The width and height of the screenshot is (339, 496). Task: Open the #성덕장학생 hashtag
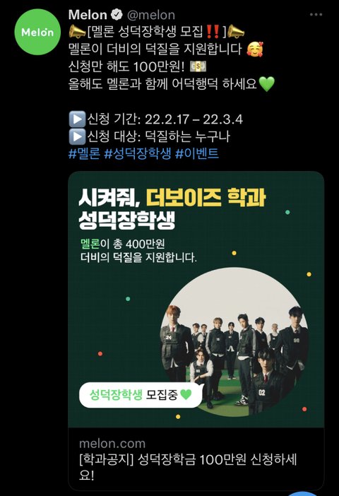138,154
